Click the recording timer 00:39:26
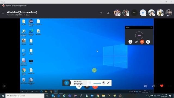Viewport: 174px width, 98px height. 78,84
